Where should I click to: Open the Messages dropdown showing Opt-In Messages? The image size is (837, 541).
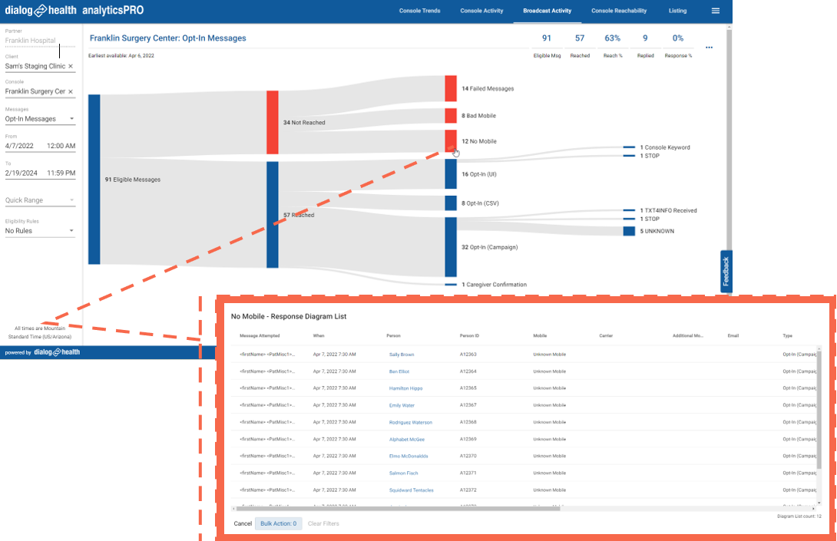(40, 119)
